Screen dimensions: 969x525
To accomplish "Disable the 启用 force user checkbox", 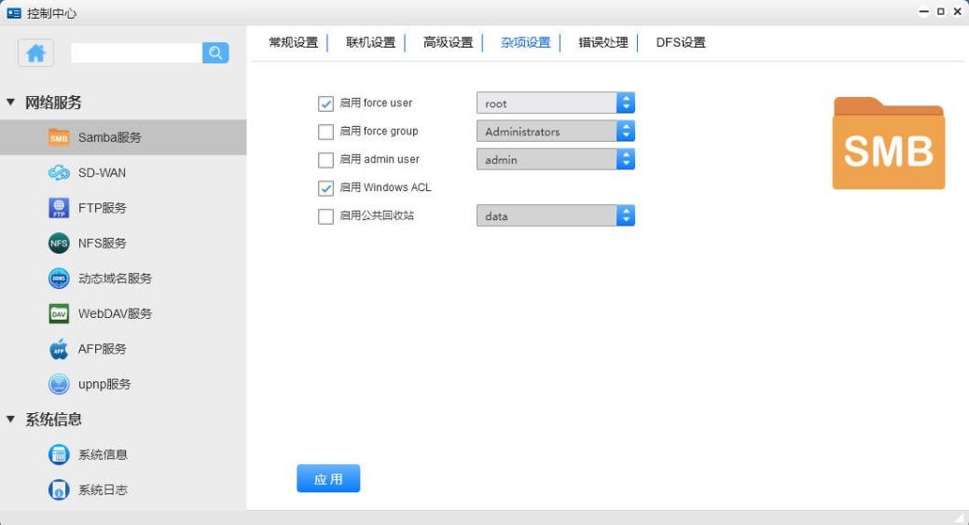I will coord(325,104).
